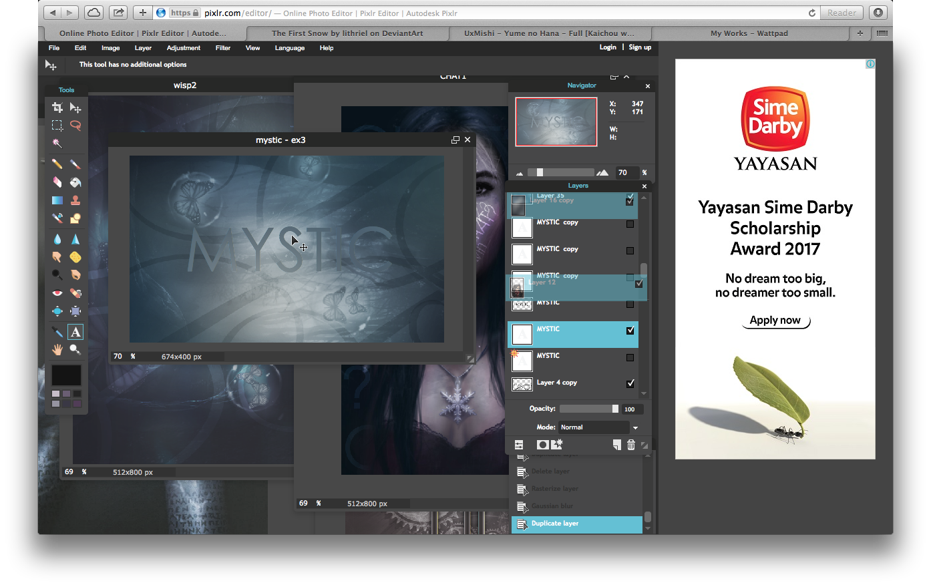The width and height of the screenshot is (931, 587).
Task: Select the Crop tool
Action: click(57, 108)
